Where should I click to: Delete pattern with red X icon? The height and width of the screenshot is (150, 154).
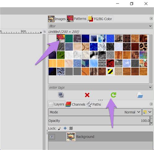(x=87, y=95)
